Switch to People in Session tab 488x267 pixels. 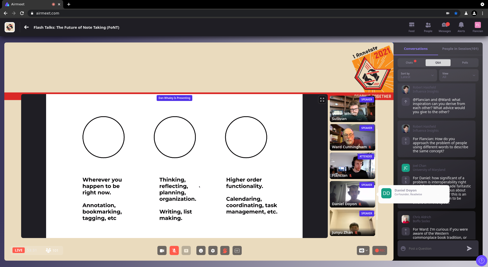click(460, 49)
